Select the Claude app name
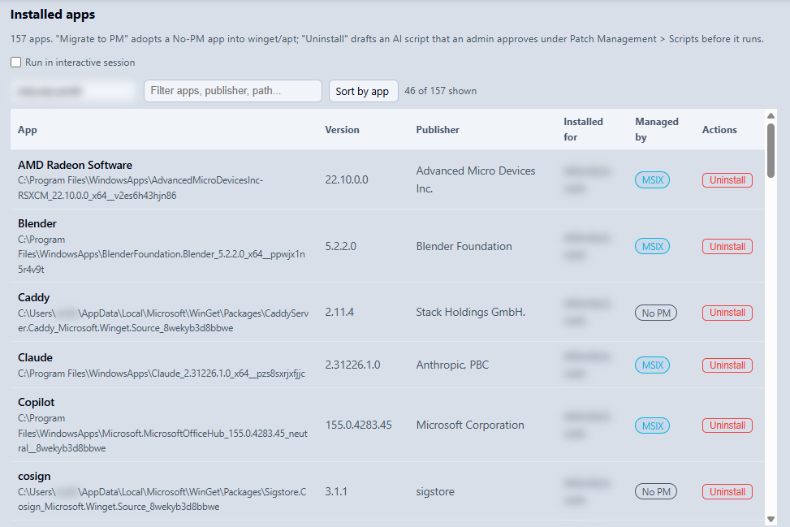Image resolution: width=790 pixels, height=527 pixels. [x=35, y=358]
